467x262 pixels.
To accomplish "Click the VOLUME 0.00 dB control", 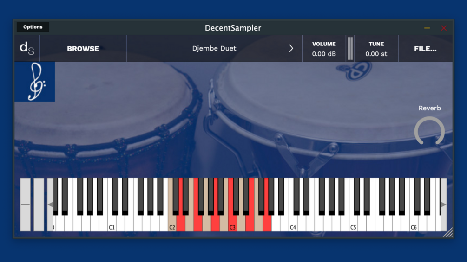I will (324, 49).
